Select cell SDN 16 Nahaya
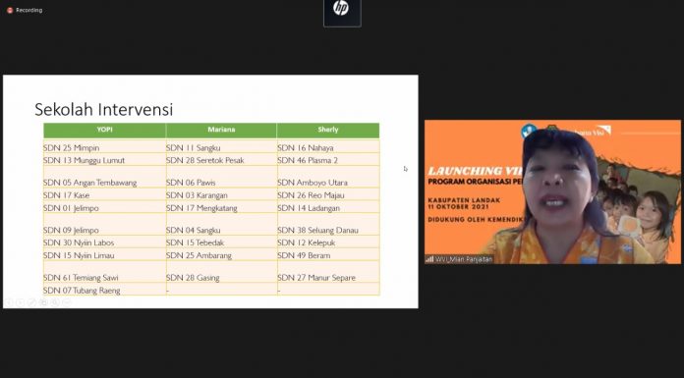684x378 pixels. click(328, 146)
